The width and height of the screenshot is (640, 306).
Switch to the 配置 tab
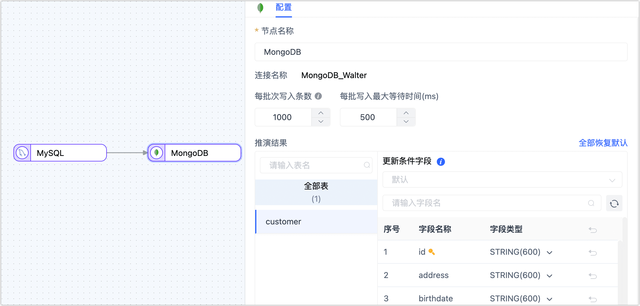[x=284, y=8]
